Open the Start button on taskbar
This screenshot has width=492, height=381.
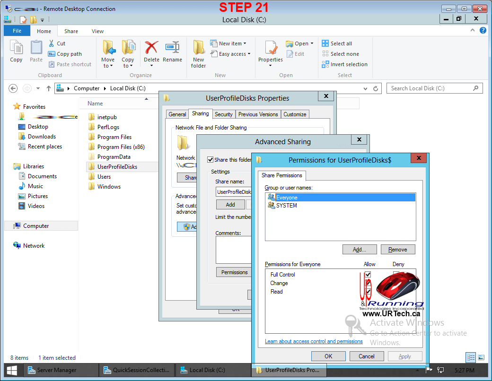[12, 370]
